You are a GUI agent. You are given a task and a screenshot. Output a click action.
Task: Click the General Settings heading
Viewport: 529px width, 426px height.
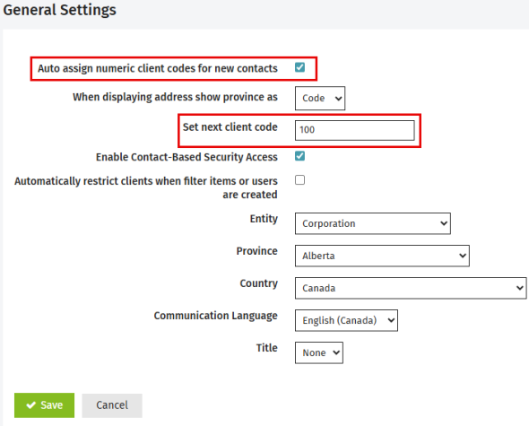[x=60, y=10]
